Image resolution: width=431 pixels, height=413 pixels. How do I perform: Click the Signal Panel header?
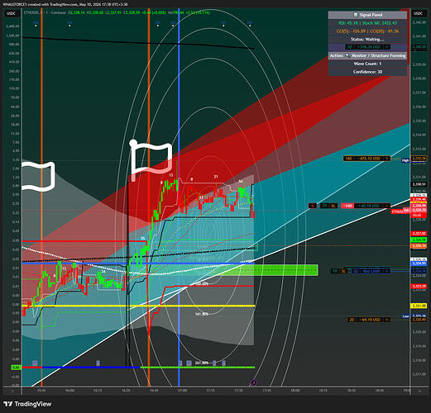click(x=367, y=15)
